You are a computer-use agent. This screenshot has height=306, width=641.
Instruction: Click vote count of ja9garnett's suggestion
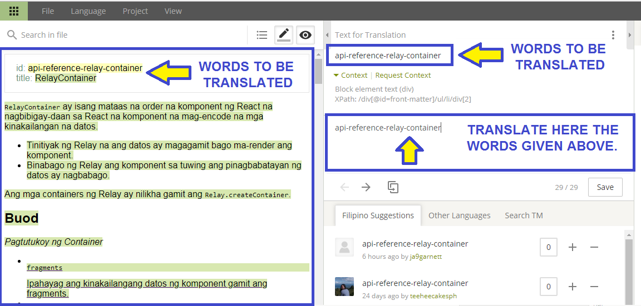549,247
